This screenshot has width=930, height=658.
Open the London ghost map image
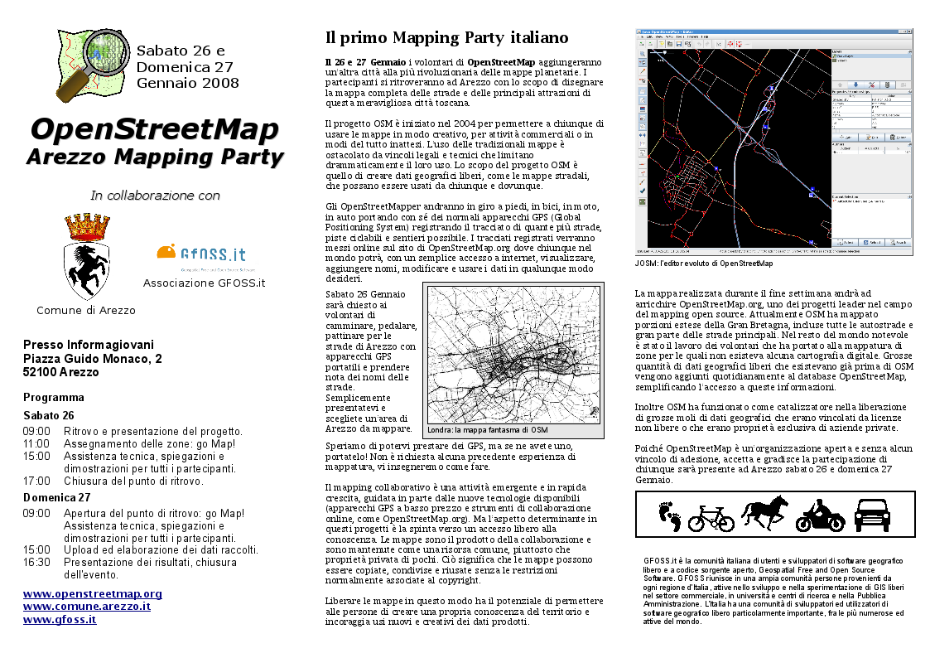point(513,354)
